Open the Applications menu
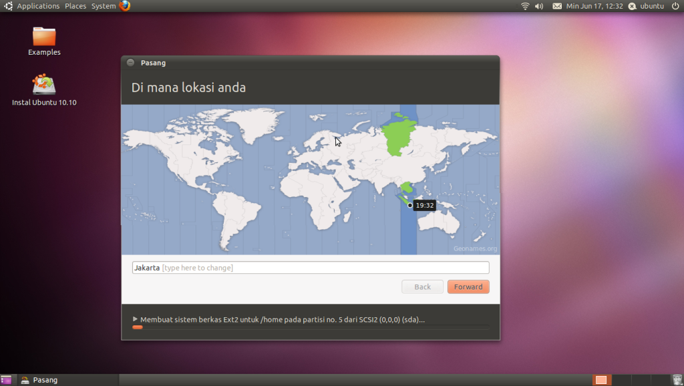The image size is (684, 386). [38, 6]
